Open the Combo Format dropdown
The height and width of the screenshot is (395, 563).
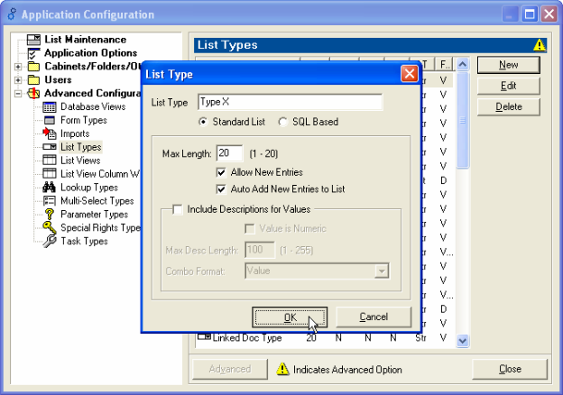click(382, 271)
